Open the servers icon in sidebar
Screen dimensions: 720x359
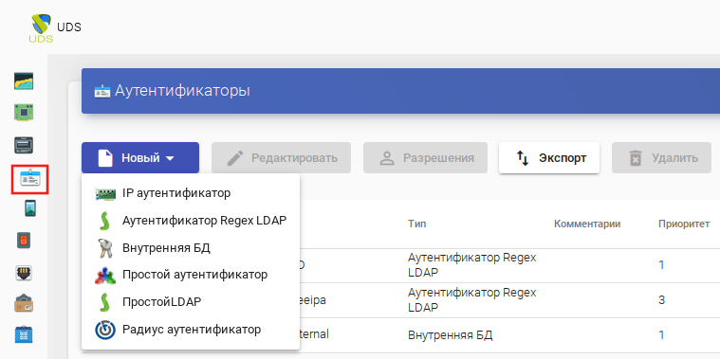click(x=24, y=145)
